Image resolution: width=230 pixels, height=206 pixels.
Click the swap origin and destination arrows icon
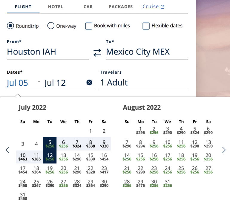point(97,53)
